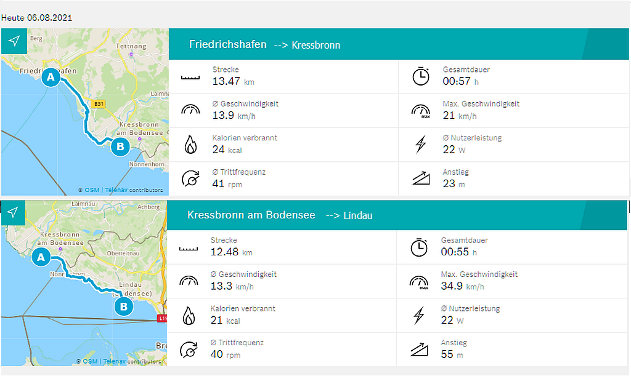Click navigation arrow icon on Kressbronn–Lindau map

pos(14,212)
